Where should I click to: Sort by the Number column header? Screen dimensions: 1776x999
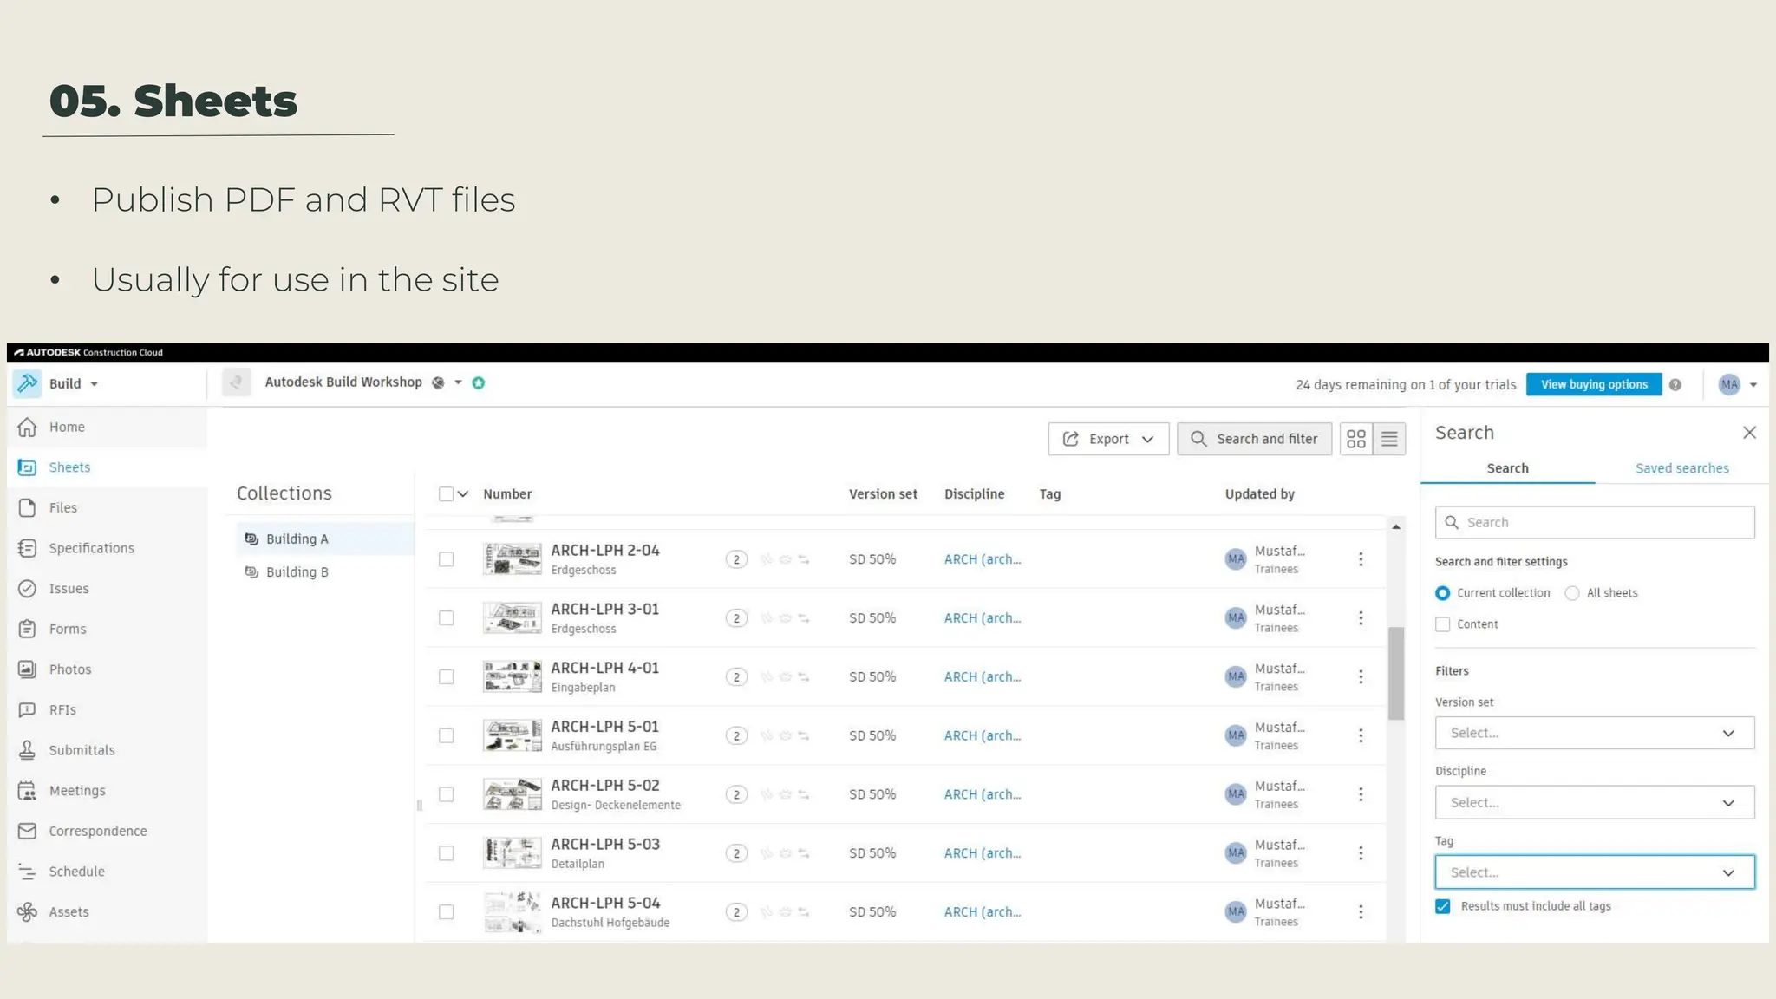[507, 493]
